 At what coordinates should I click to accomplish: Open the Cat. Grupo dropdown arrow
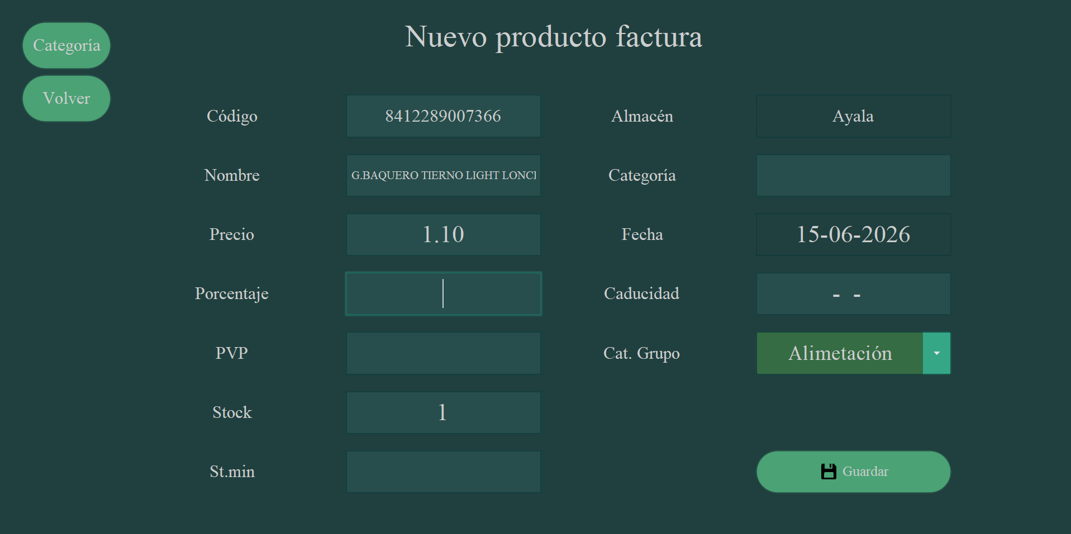click(936, 353)
